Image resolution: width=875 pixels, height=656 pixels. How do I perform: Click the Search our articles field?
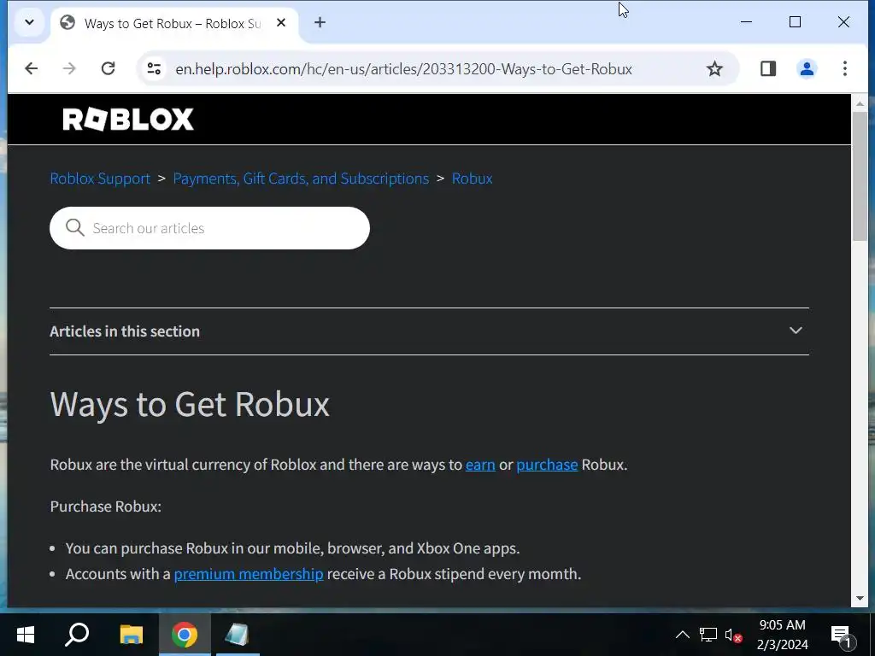pyautogui.click(x=210, y=228)
